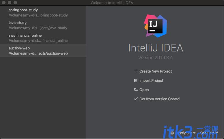
Task: Choose Import Project
Action: tap(151, 81)
